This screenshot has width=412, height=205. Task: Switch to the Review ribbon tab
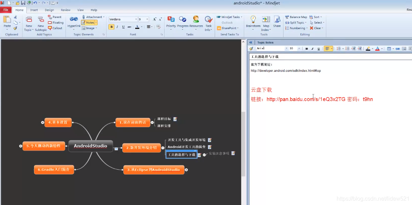tap(65, 10)
